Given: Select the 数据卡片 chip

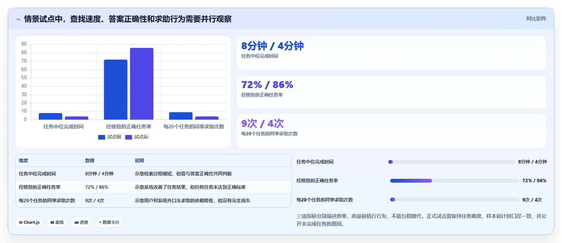Looking at the screenshot, I should pyautogui.click(x=109, y=222).
